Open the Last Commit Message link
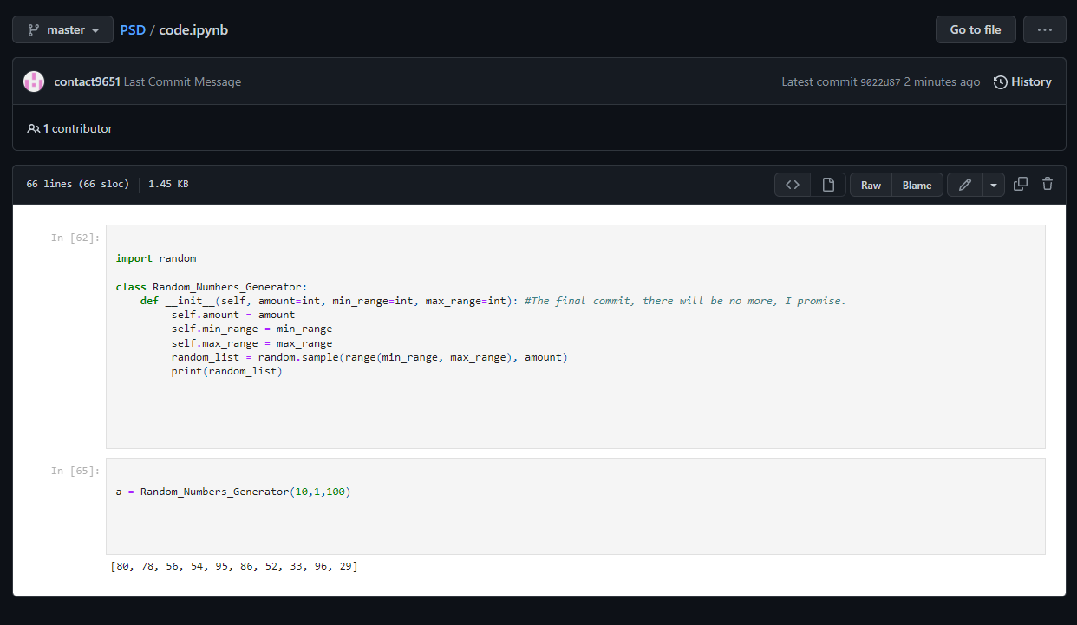Viewport: 1077px width, 625px height. [182, 81]
